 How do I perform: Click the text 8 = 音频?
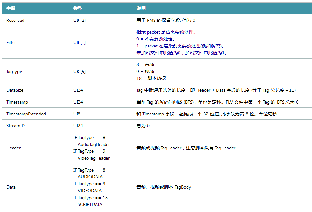[146, 64]
